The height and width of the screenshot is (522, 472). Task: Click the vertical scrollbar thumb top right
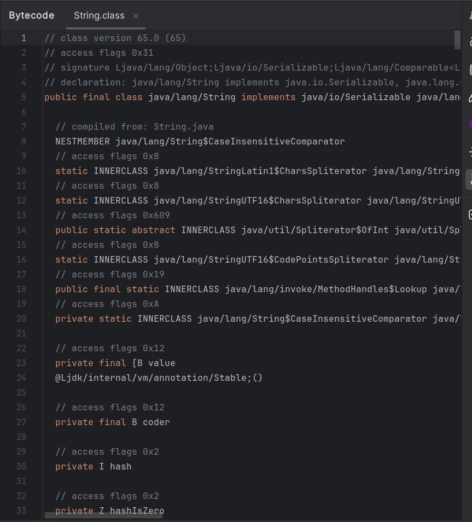[x=458, y=41]
